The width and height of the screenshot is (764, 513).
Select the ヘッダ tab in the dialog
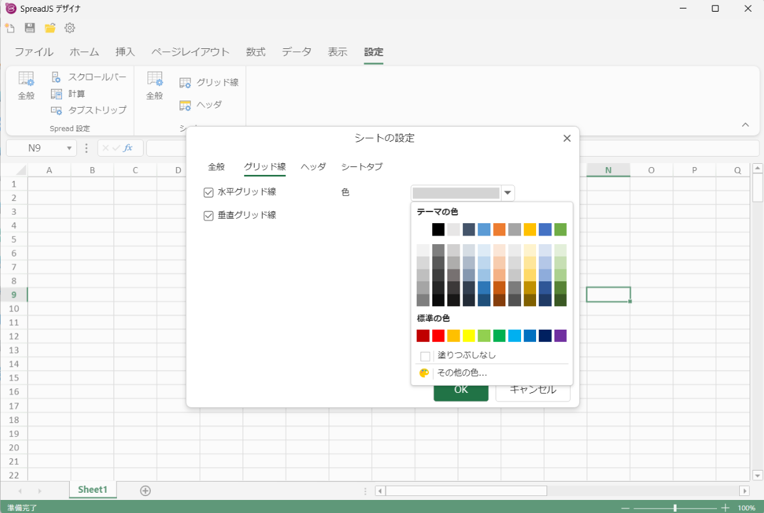pyautogui.click(x=313, y=166)
